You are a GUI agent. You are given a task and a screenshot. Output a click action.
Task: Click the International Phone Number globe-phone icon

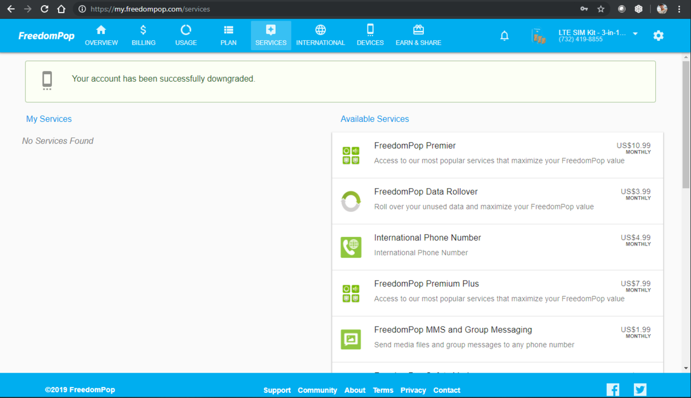(x=351, y=247)
